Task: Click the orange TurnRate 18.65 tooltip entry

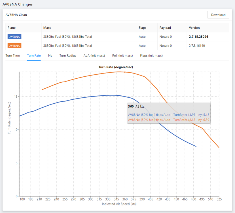Action: coord(169,120)
